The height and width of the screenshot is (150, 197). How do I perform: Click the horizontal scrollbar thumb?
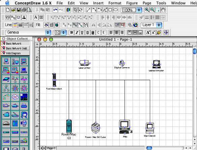(149, 148)
